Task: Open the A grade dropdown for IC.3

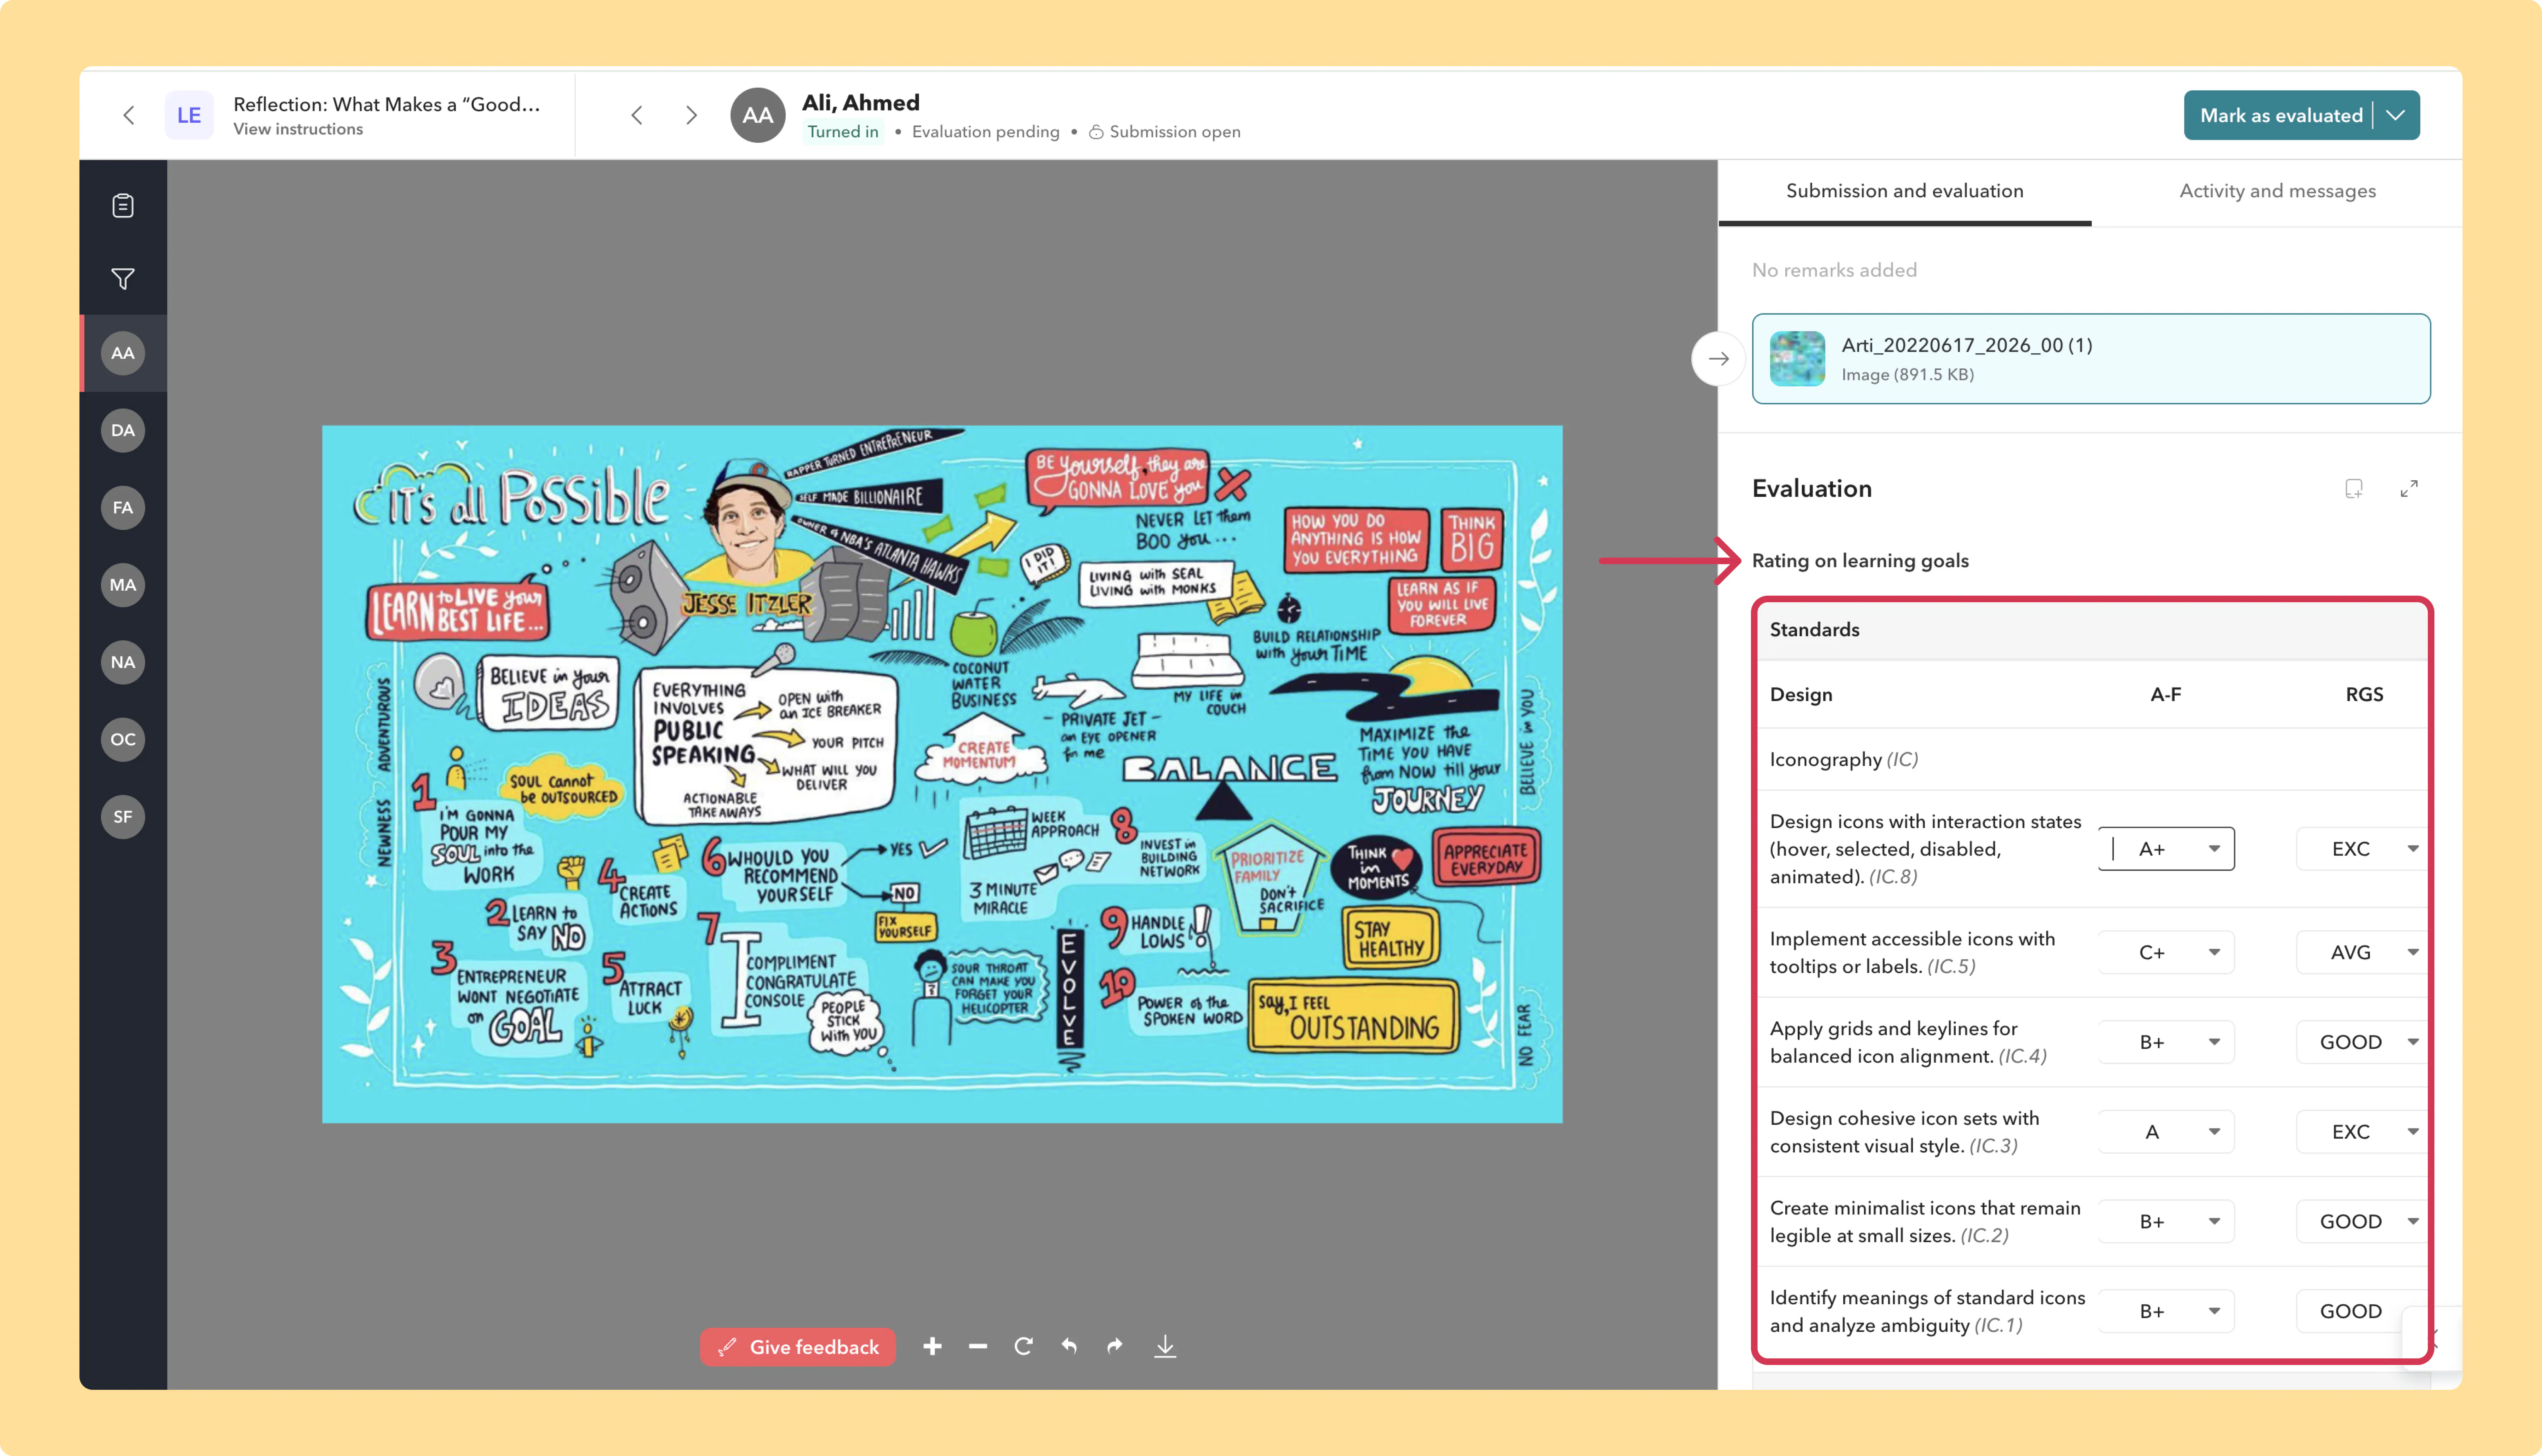Action: tap(2166, 1132)
